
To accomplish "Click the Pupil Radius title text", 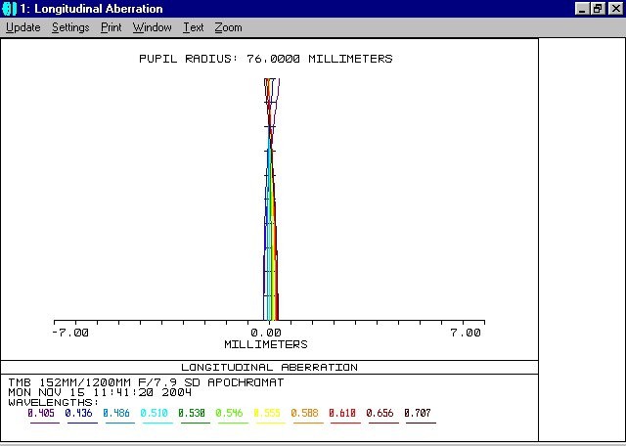I will point(267,59).
